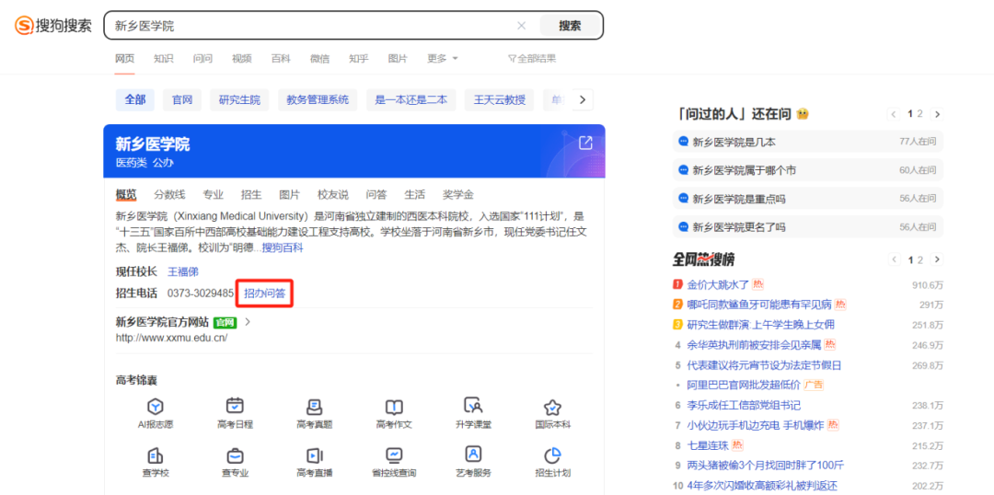This screenshot has width=994, height=495.
Task: Open the 全部结果 filter dropdown
Action: coord(532,58)
